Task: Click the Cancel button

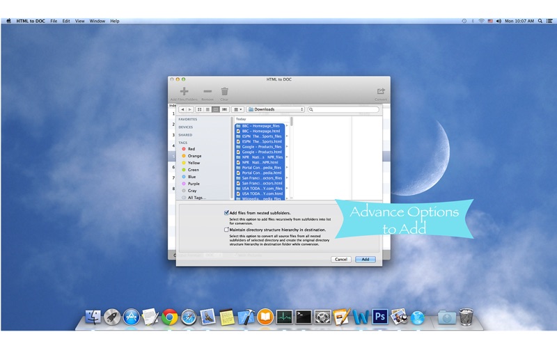Action: [341, 259]
